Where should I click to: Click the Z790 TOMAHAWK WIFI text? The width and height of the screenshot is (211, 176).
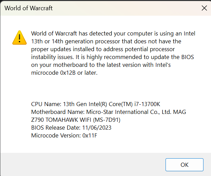point(61,120)
